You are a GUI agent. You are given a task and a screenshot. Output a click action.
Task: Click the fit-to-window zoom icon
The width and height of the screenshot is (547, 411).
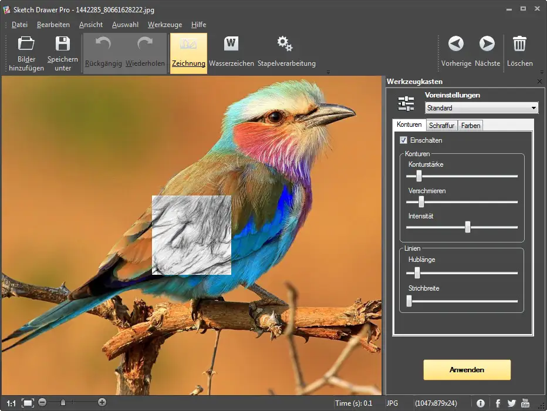pos(28,403)
